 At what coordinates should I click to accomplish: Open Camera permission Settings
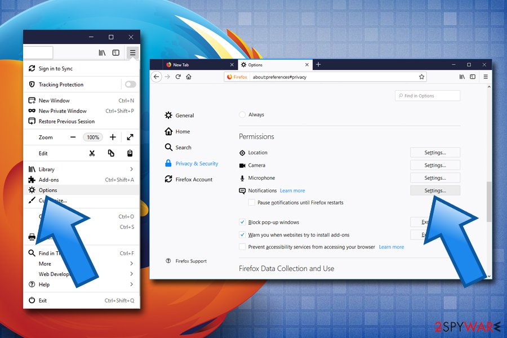[x=435, y=165]
